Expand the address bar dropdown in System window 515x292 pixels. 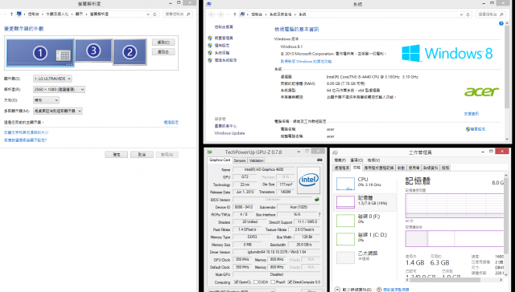point(461,14)
